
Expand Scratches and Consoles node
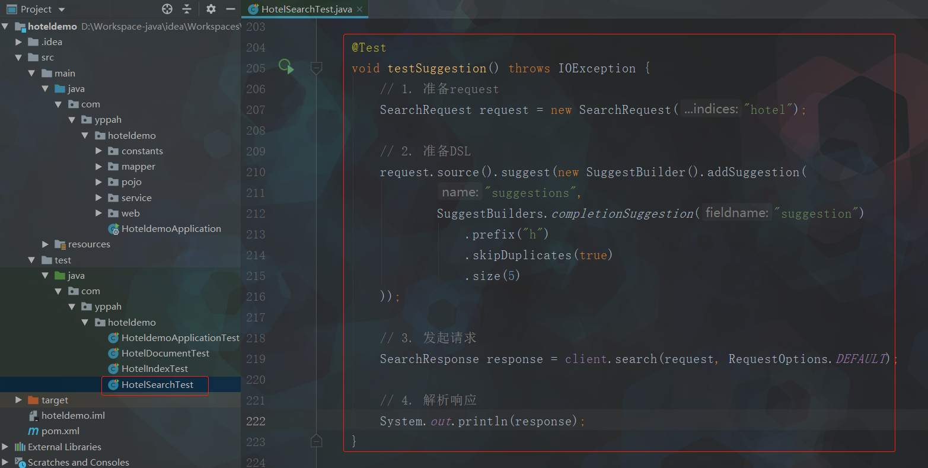pyautogui.click(x=5, y=463)
